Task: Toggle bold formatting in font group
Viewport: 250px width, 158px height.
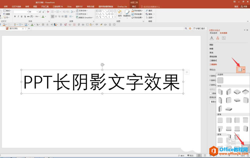Action: (x=15, y=17)
